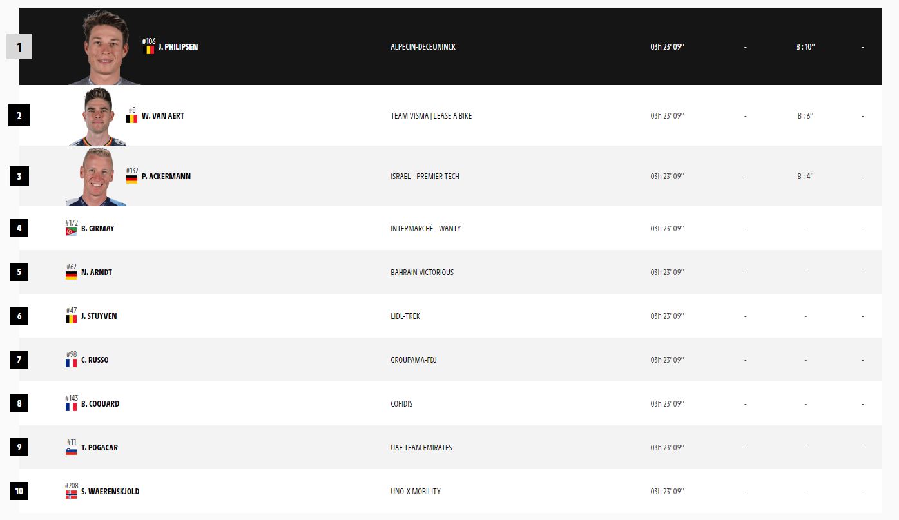Click the Team Visma | Lease a Bike name
The width and height of the screenshot is (899, 520).
tap(431, 116)
